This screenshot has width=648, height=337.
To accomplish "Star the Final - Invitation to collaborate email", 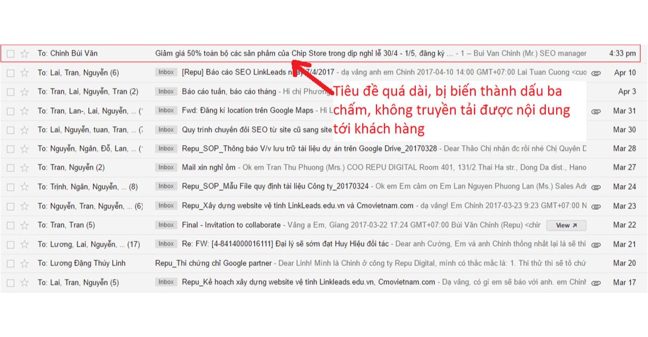I will click(x=24, y=225).
